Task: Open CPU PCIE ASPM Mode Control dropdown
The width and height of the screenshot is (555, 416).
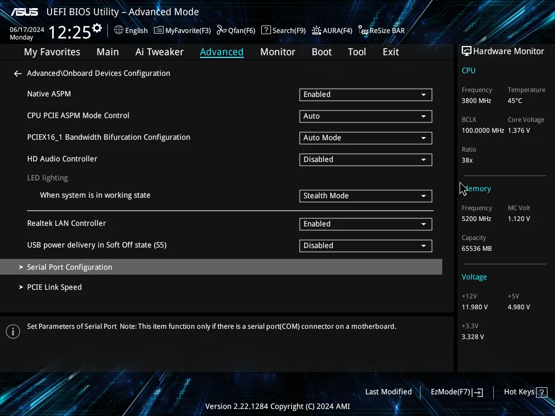Action: [366, 116]
